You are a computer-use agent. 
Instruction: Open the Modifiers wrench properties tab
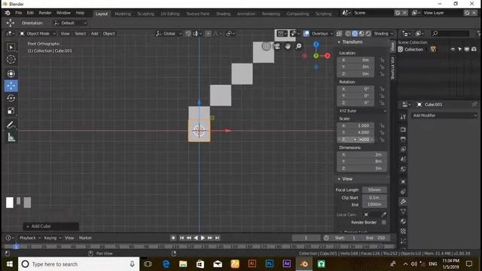coord(403,202)
